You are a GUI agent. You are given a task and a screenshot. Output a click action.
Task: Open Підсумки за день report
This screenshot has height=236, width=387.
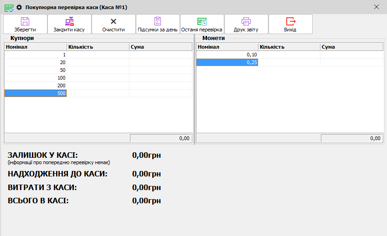click(158, 21)
